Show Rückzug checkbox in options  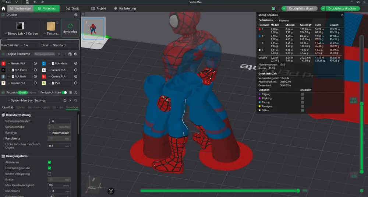tap(302, 98)
